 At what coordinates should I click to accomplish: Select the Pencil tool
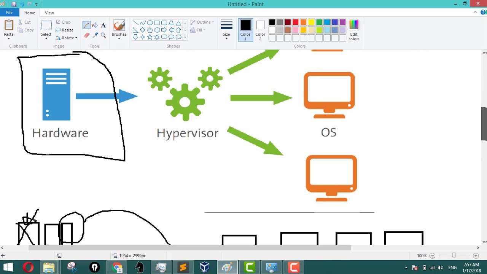(86, 25)
